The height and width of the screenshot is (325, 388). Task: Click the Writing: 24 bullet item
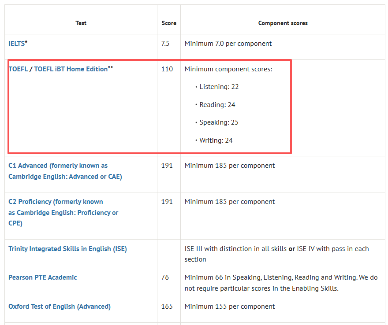[x=216, y=140]
